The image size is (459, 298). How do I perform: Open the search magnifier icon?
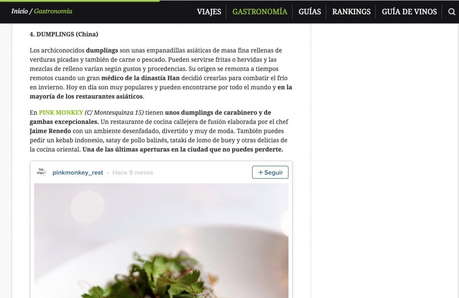click(452, 12)
